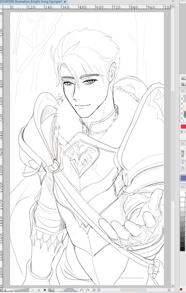Zoom in with the plus button
This screenshot has width=186, height=293.
(39, 290)
